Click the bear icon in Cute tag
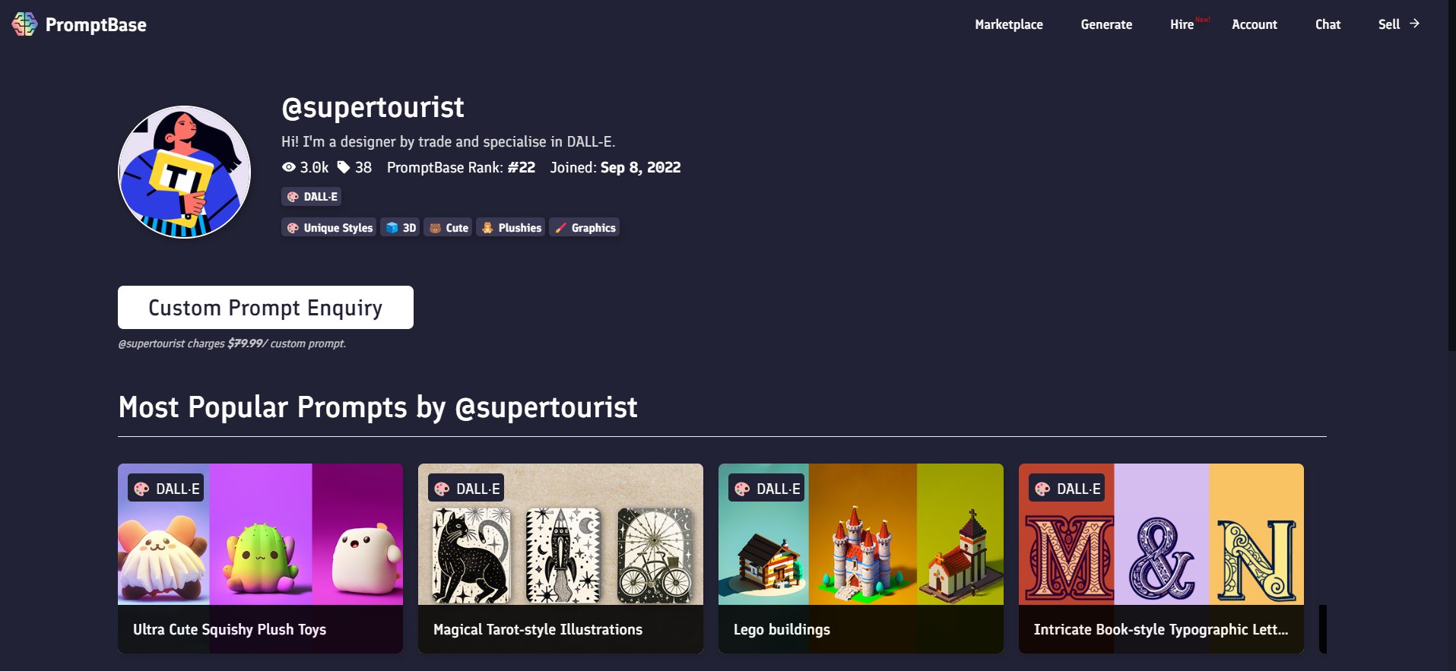 coord(435,228)
